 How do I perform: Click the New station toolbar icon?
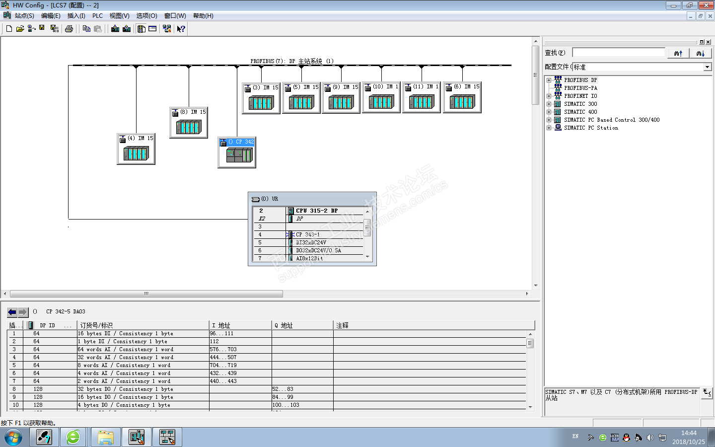pyautogui.click(x=9, y=29)
